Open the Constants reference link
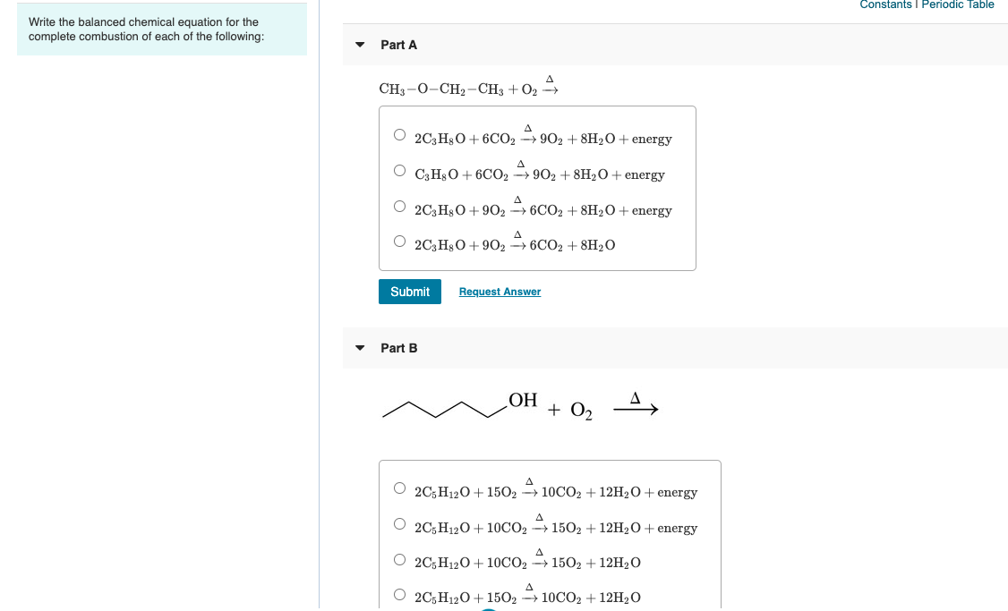1008x611 pixels. point(885,4)
